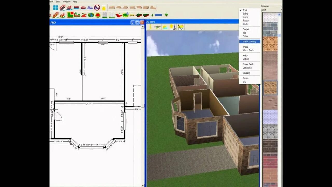Open the View menu

point(58,2)
